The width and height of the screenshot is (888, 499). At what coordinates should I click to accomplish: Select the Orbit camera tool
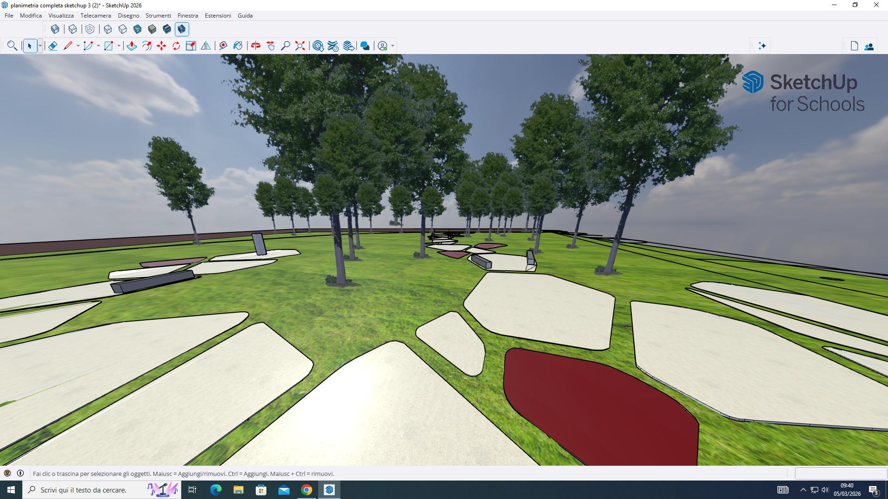point(256,46)
